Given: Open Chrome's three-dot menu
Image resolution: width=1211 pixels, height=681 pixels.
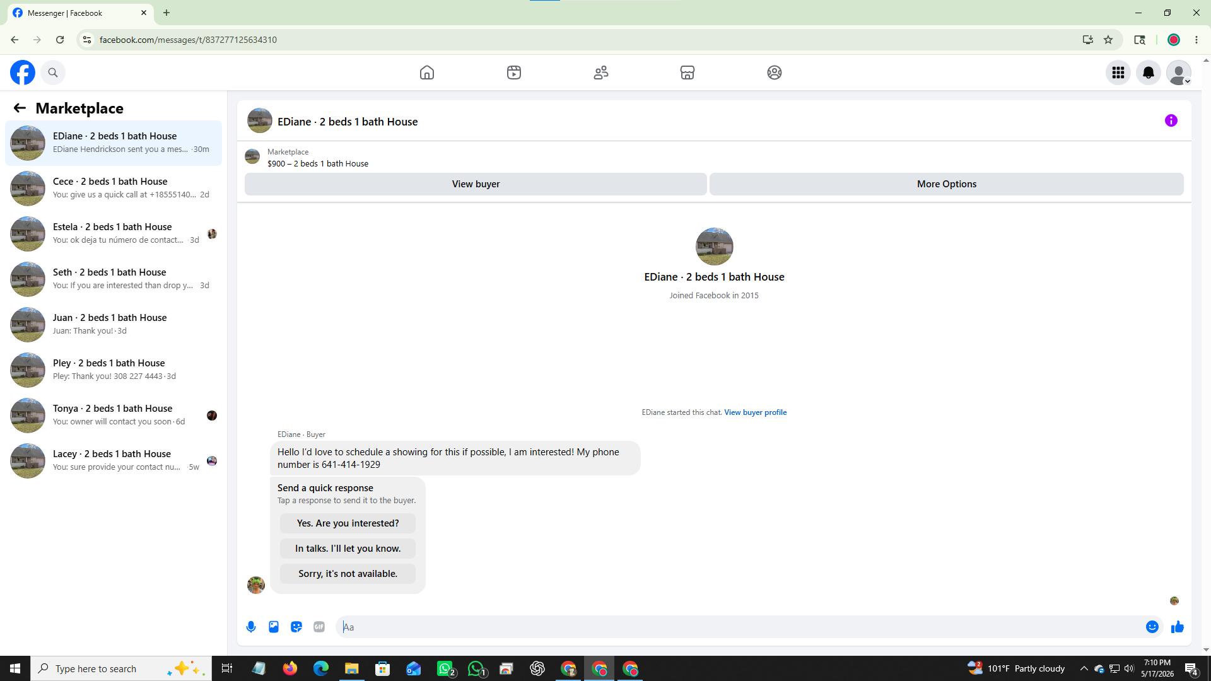Looking at the screenshot, I should point(1196,40).
